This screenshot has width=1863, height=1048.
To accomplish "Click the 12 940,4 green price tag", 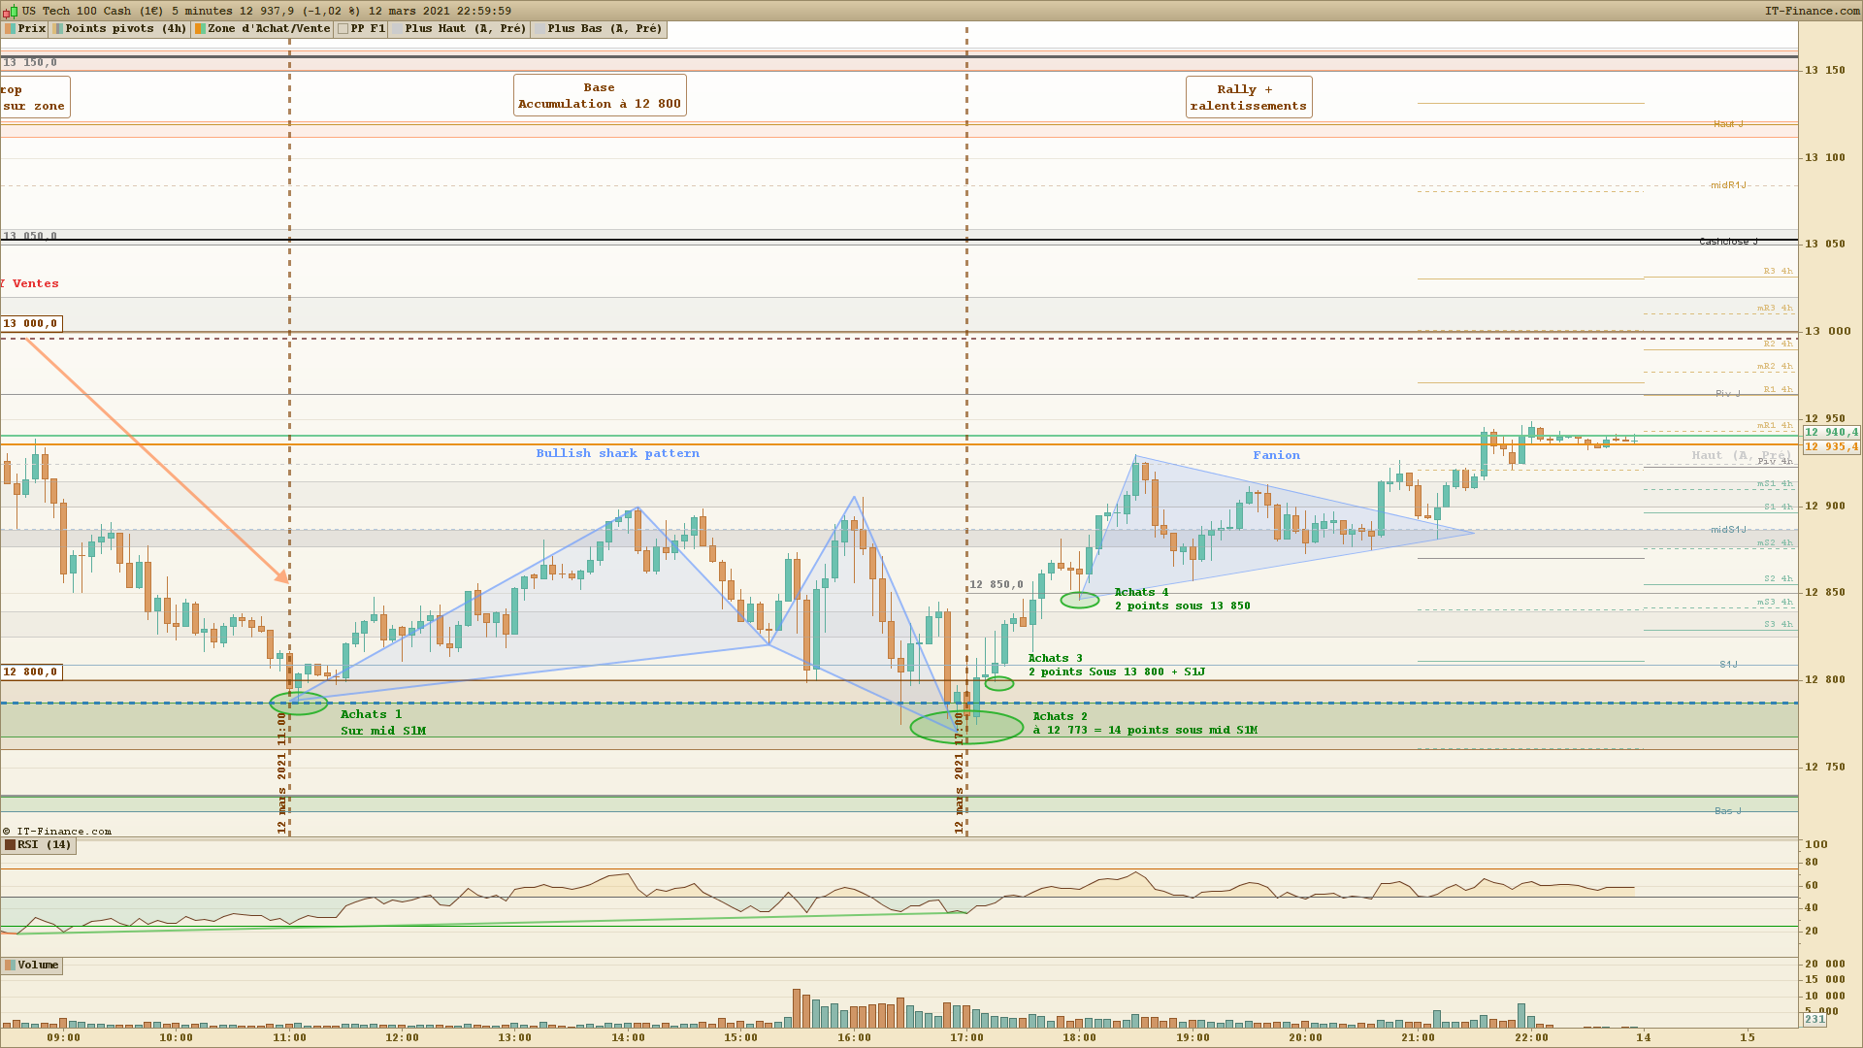I will pyautogui.click(x=1831, y=433).
